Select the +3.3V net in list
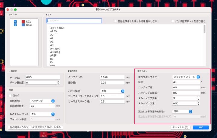The height and width of the screenshot is (138, 217). pyautogui.click(x=54, y=31)
